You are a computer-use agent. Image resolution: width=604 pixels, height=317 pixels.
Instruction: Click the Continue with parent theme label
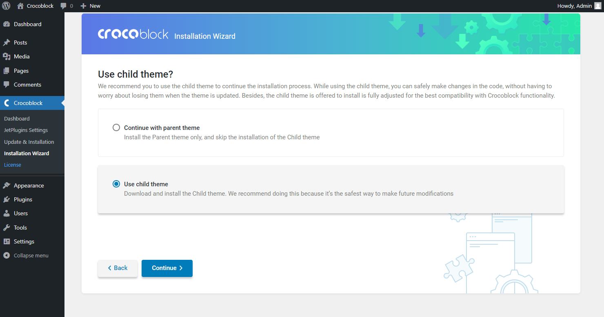click(162, 128)
